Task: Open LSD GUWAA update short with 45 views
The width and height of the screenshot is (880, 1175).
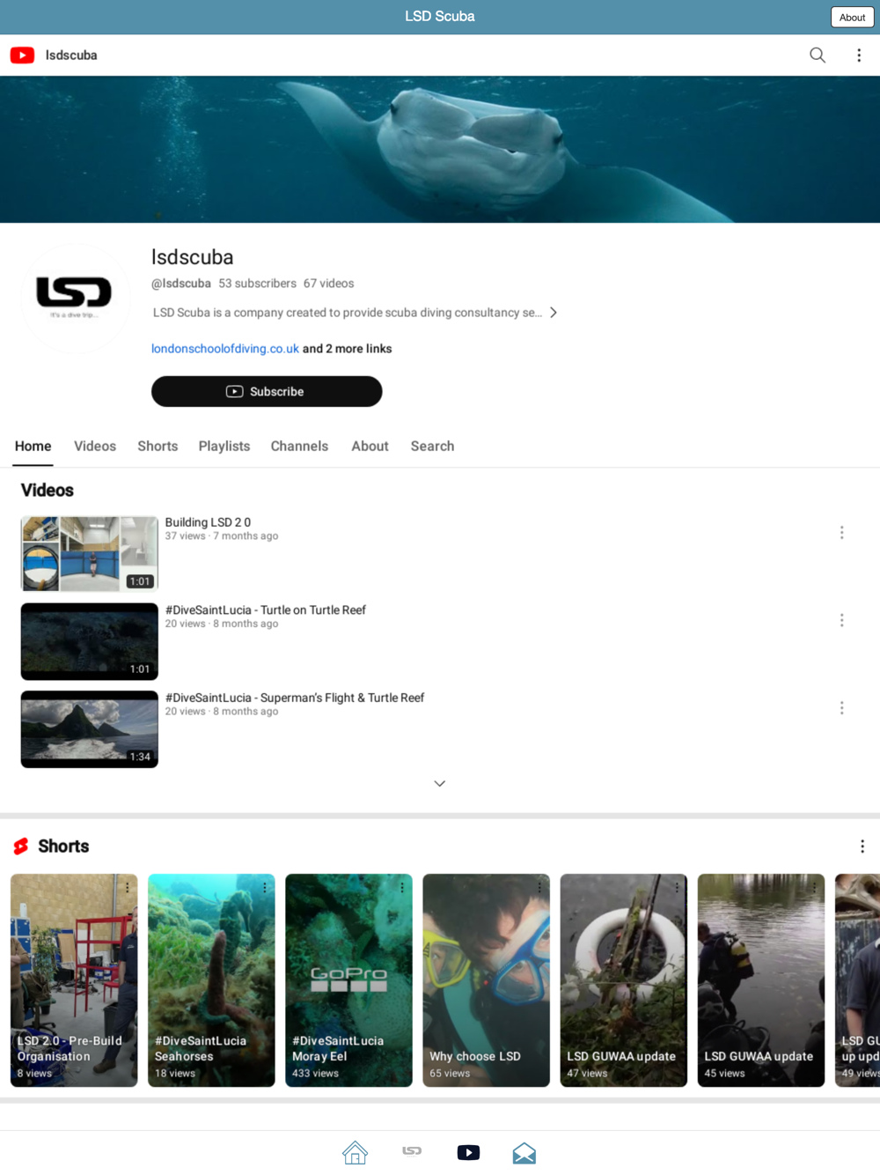Action: [761, 980]
